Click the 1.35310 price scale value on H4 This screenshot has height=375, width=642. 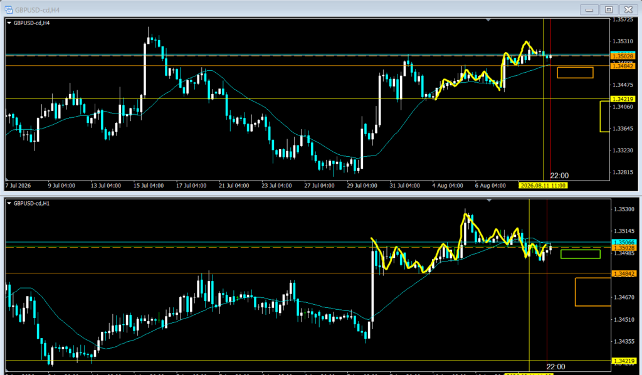623,41
